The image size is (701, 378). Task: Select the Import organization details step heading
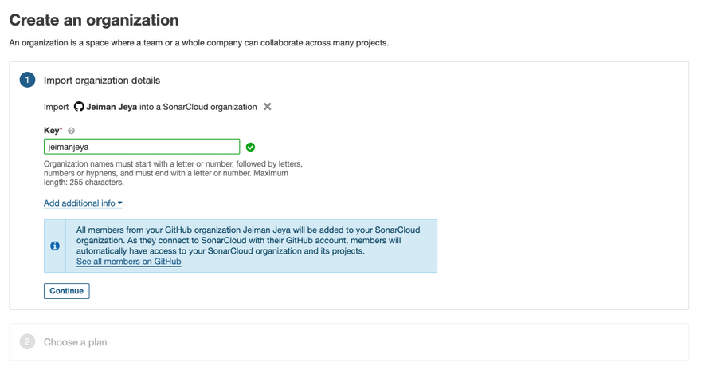click(x=102, y=81)
